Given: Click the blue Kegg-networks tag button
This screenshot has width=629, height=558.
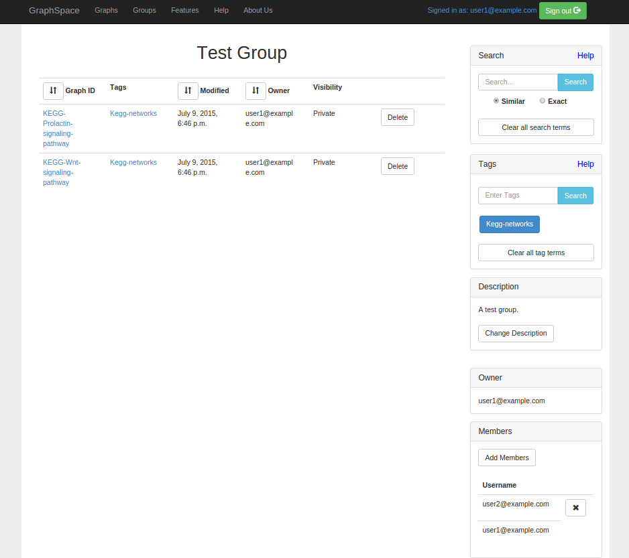Looking at the screenshot, I should pos(510,224).
